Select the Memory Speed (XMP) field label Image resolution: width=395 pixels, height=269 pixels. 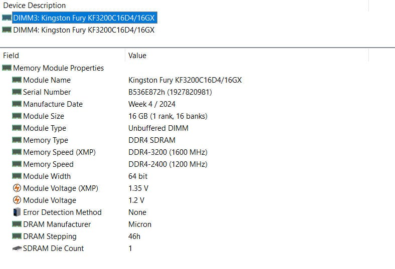tap(60, 152)
